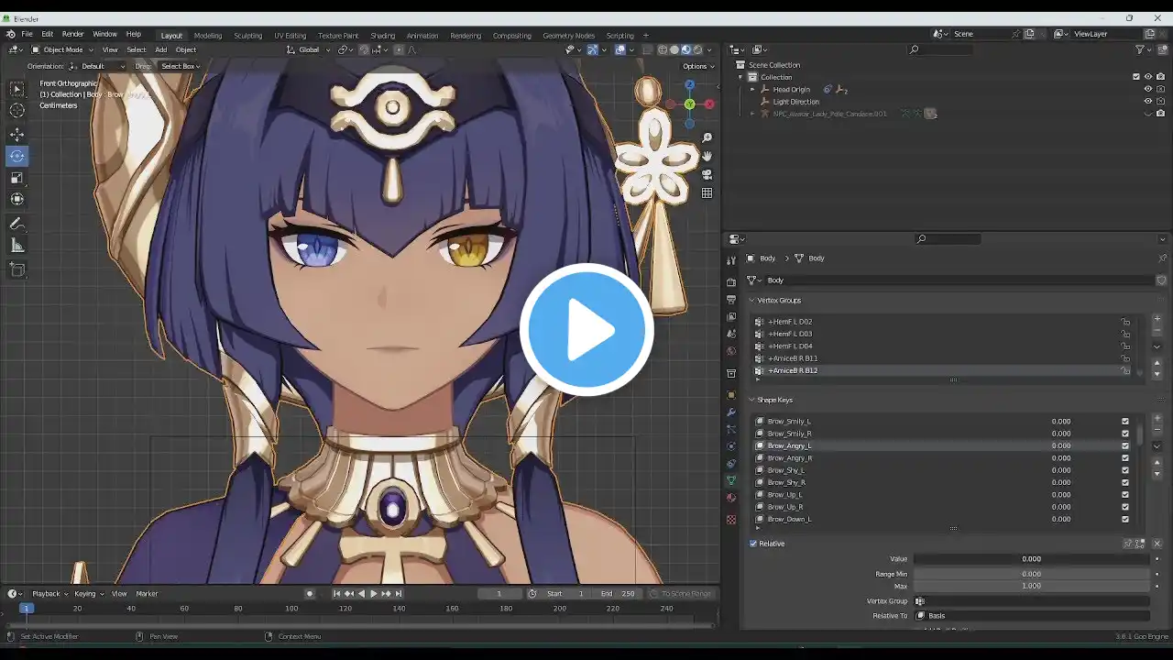
Task: Click the Range Min slider field
Action: (1031, 574)
